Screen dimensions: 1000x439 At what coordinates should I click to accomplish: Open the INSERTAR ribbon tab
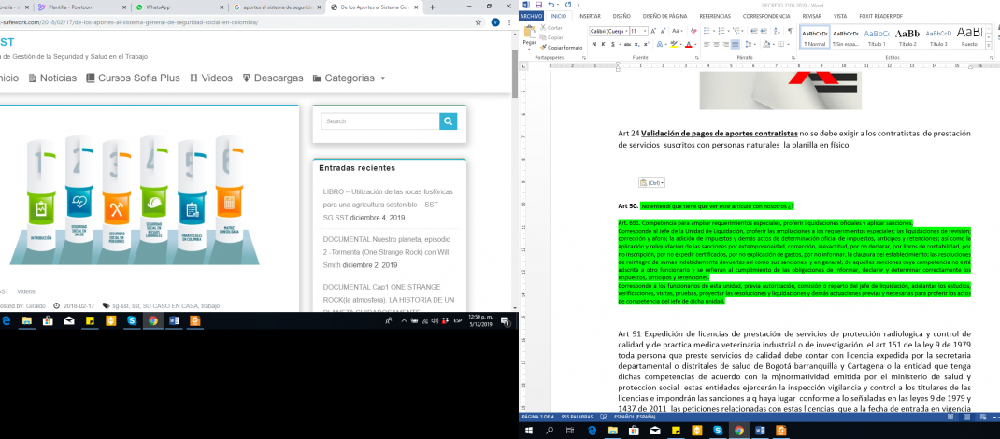tap(589, 16)
